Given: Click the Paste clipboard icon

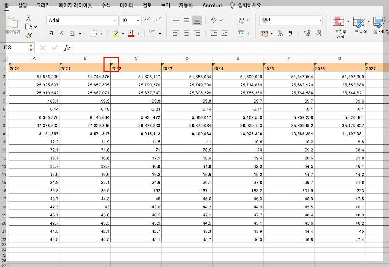Looking at the screenshot, I should tap(12, 22).
